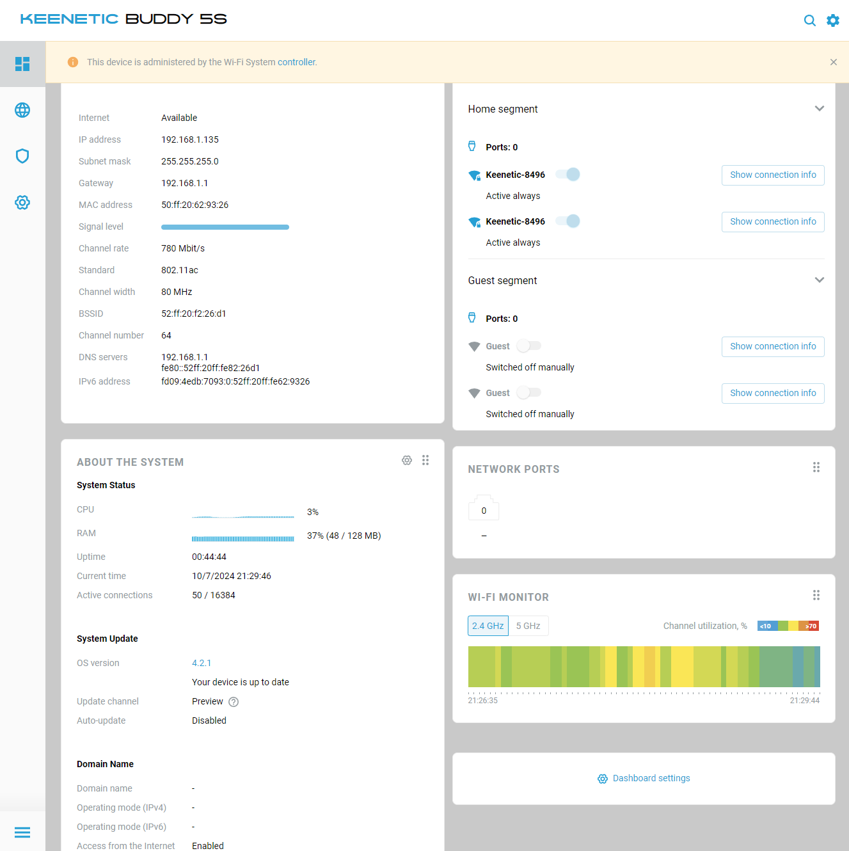Open the Wi-Fi System controller link
The width and height of the screenshot is (849, 851).
pyautogui.click(x=297, y=62)
